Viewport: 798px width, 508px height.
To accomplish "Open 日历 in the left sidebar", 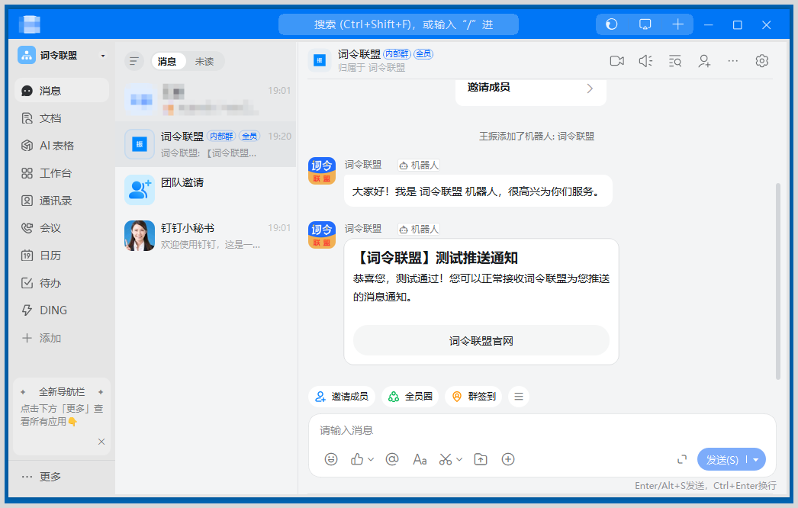I will pyautogui.click(x=50, y=256).
